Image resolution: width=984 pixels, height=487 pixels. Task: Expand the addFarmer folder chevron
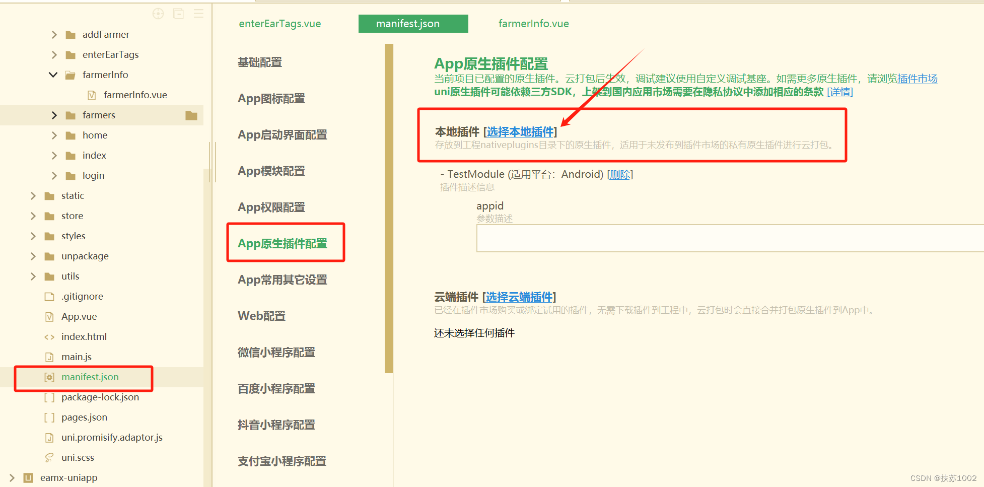pyautogui.click(x=54, y=35)
